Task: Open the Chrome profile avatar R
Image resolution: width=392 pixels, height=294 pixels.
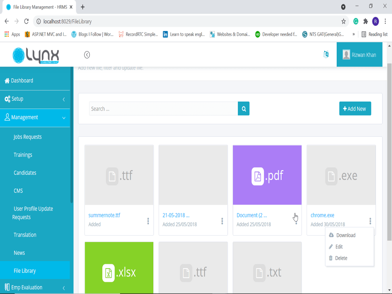Action: pyautogui.click(x=375, y=22)
